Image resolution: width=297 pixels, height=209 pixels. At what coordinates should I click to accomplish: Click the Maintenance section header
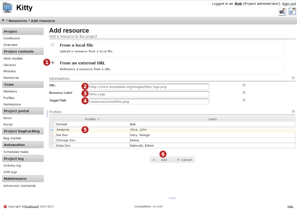click(x=23, y=179)
